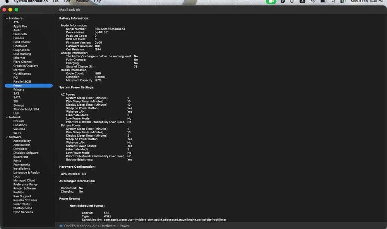
Task: Select Parallel SCSI in the sidebar
Action: click(22, 81)
